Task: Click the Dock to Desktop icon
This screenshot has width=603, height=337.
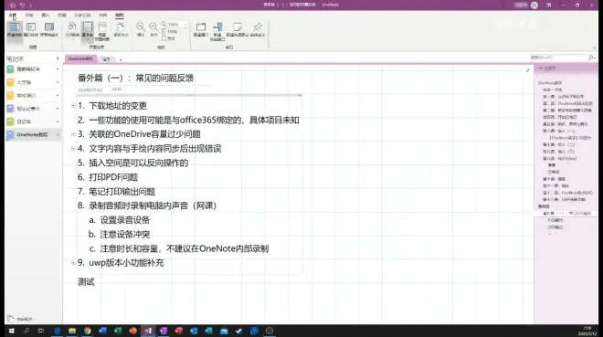Action: [49, 29]
